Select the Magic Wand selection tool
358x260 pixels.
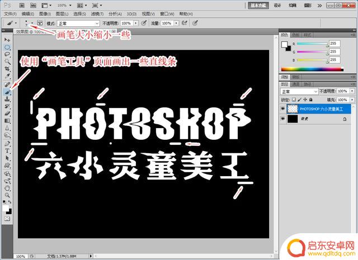7,62
